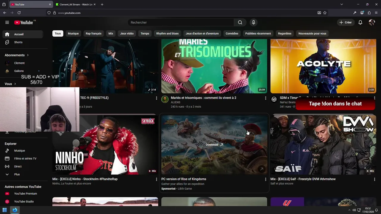Screen dimensions: 381x214
Task: Open the taskbar browser icon
Action: click(15, 210)
